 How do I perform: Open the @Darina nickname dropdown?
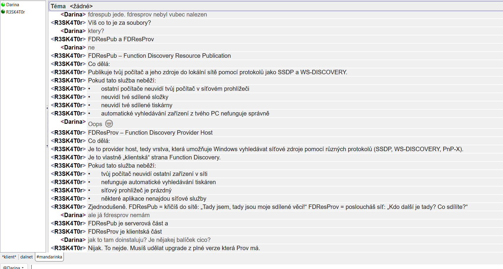(x=14, y=267)
